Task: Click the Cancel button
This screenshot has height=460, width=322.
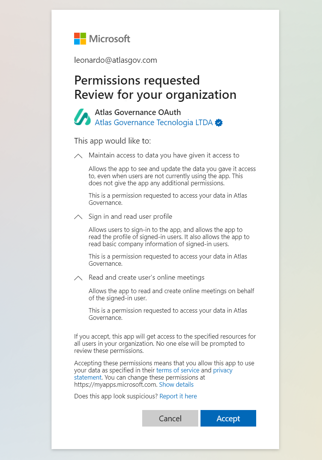Action: click(170, 418)
